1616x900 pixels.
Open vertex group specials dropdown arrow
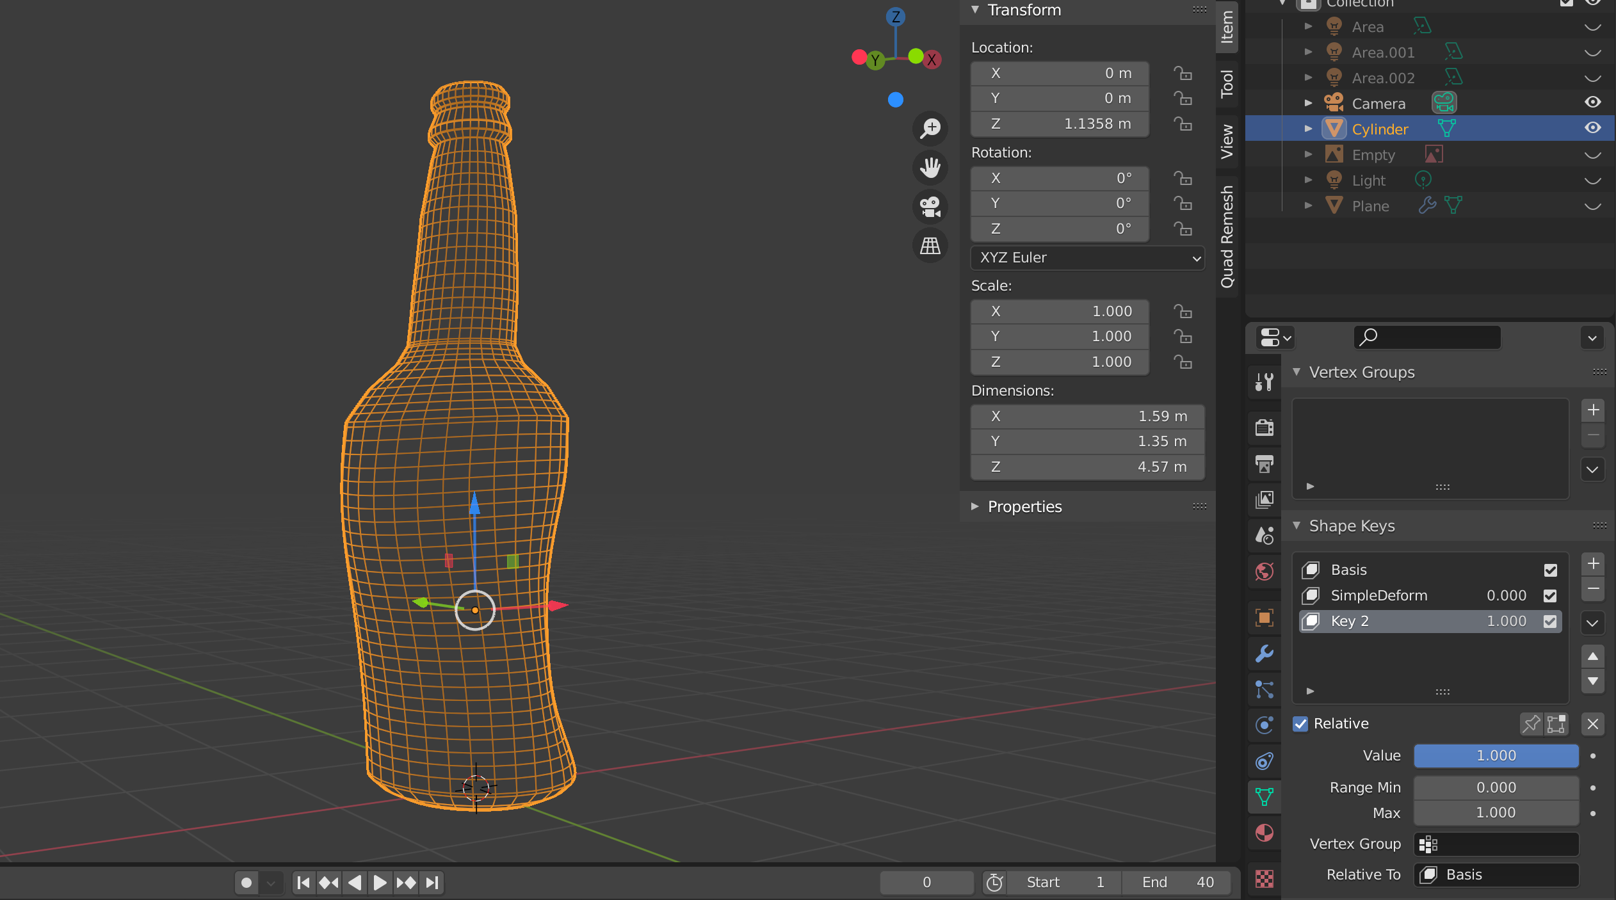1593,469
